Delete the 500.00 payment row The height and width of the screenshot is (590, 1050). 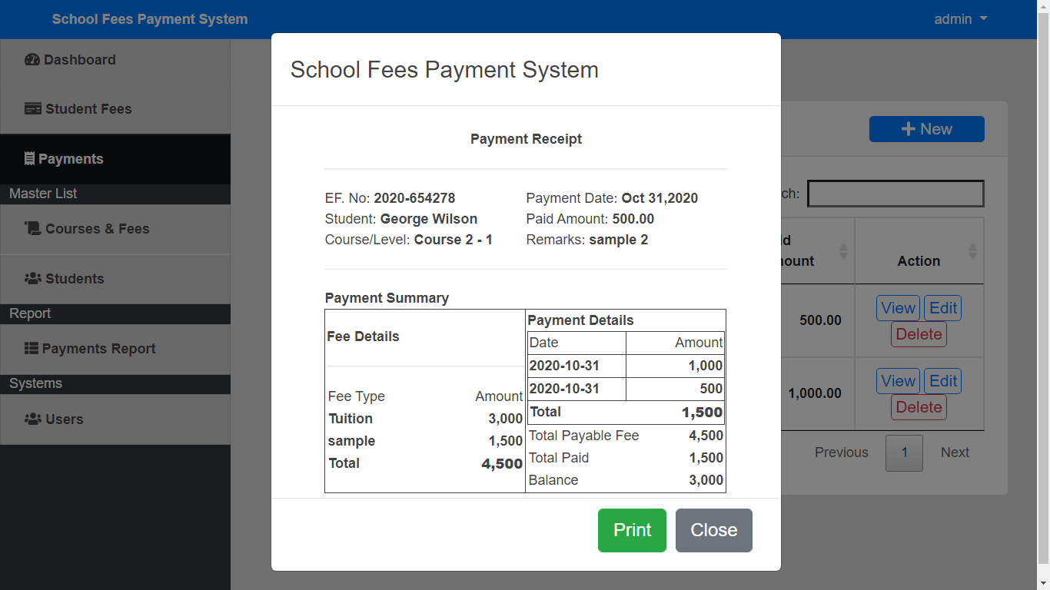coord(919,334)
